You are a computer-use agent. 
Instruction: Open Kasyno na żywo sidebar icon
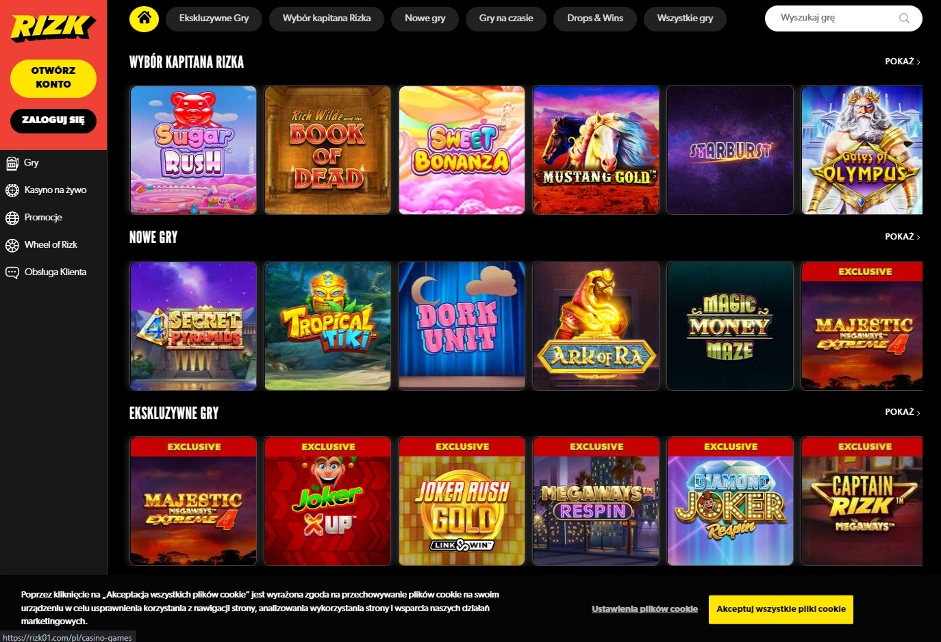point(12,190)
